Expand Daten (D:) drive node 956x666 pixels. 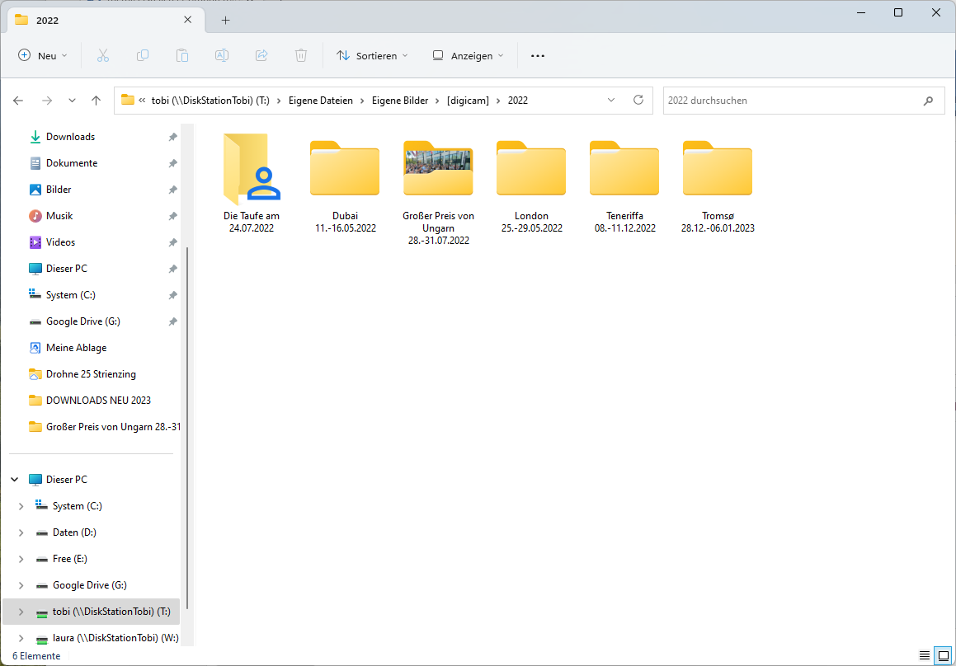[21, 532]
